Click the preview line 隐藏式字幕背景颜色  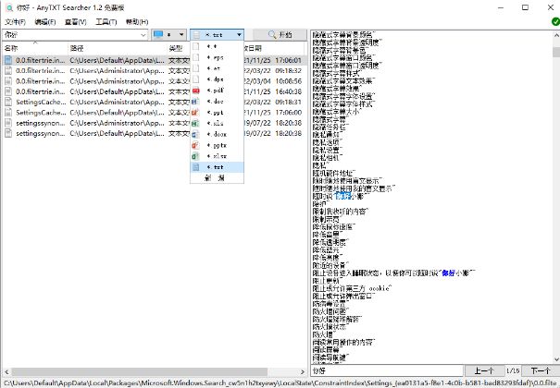click(x=343, y=35)
